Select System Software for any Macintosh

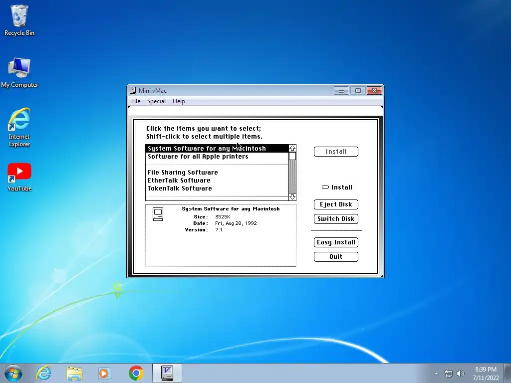(217, 149)
